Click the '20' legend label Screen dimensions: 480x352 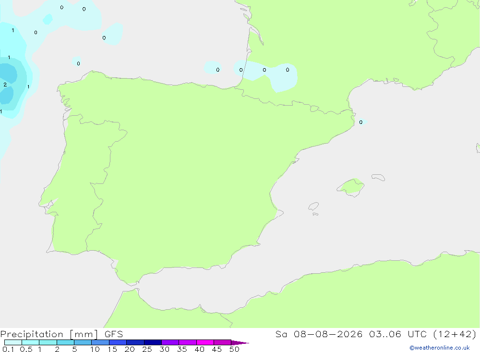point(130,349)
